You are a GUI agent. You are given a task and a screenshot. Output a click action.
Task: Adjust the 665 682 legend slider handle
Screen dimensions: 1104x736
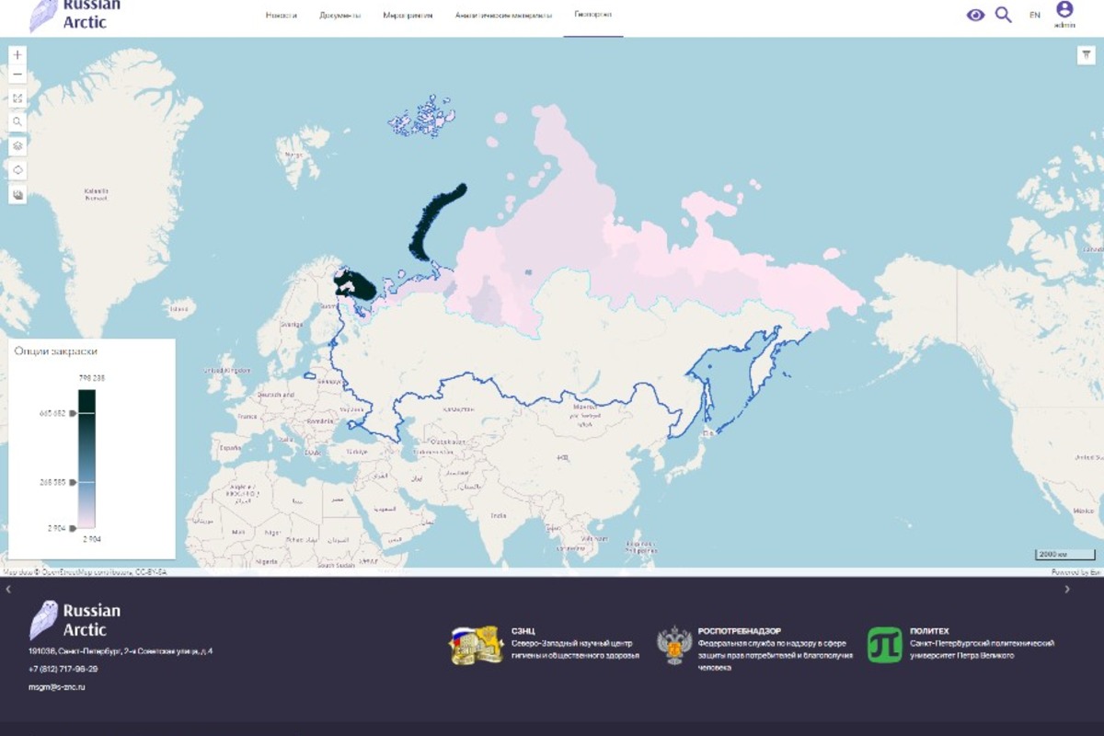tap(73, 414)
